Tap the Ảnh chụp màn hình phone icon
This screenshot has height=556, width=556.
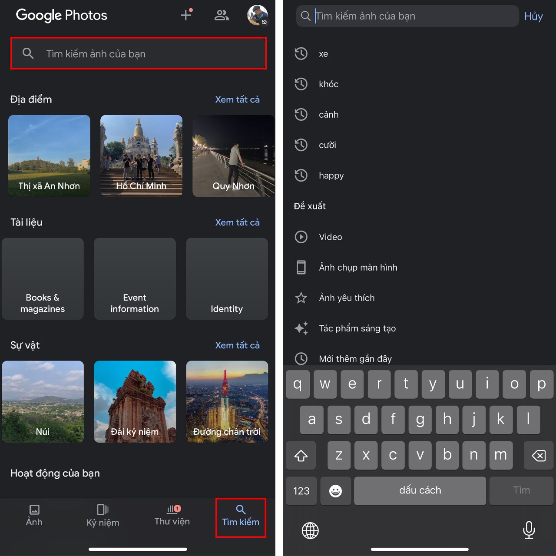301,267
